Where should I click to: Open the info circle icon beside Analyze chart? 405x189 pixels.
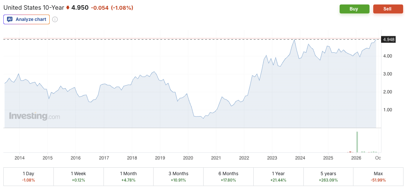[x=55, y=19]
